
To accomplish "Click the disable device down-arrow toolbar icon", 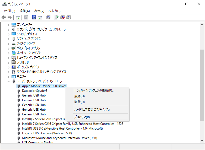I will (69, 18).
